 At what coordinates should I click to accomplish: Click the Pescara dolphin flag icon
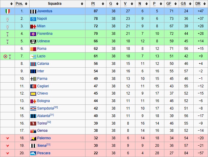(x=33, y=153)
